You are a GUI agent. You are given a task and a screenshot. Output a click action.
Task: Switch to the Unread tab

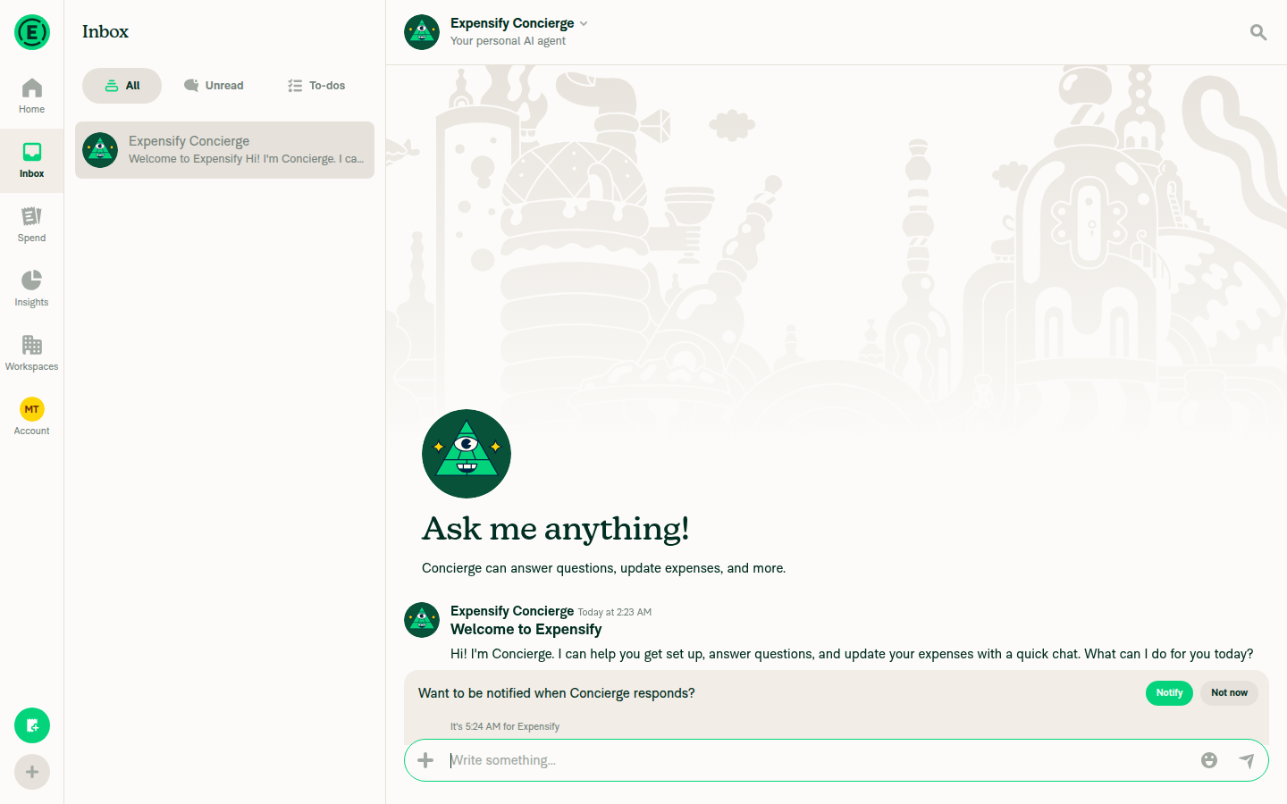214,86
